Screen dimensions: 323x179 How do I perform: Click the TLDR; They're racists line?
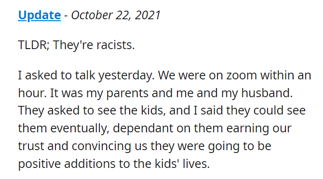click(x=77, y=45)
